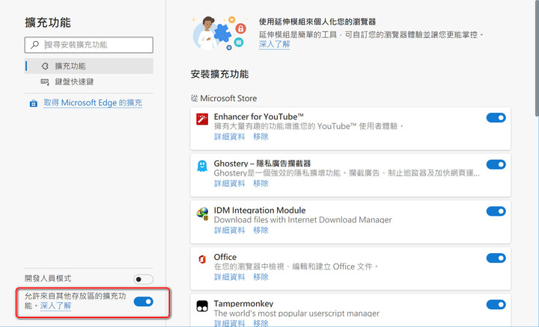Click the puzzle-piece icon beside 擴充功能
Image resolution: width=539 pixels, height=327 pixels.
[45, 66]
